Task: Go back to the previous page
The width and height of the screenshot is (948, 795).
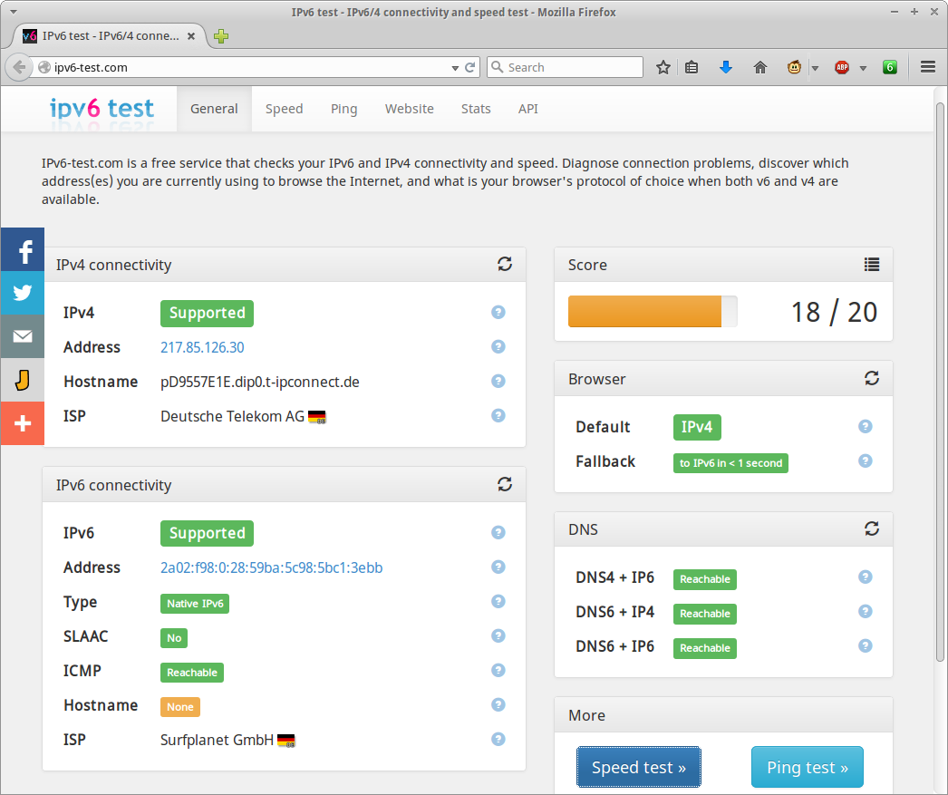Action: (19, 67)
